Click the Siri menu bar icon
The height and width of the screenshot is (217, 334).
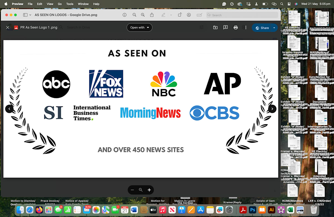tap(296, 4)
